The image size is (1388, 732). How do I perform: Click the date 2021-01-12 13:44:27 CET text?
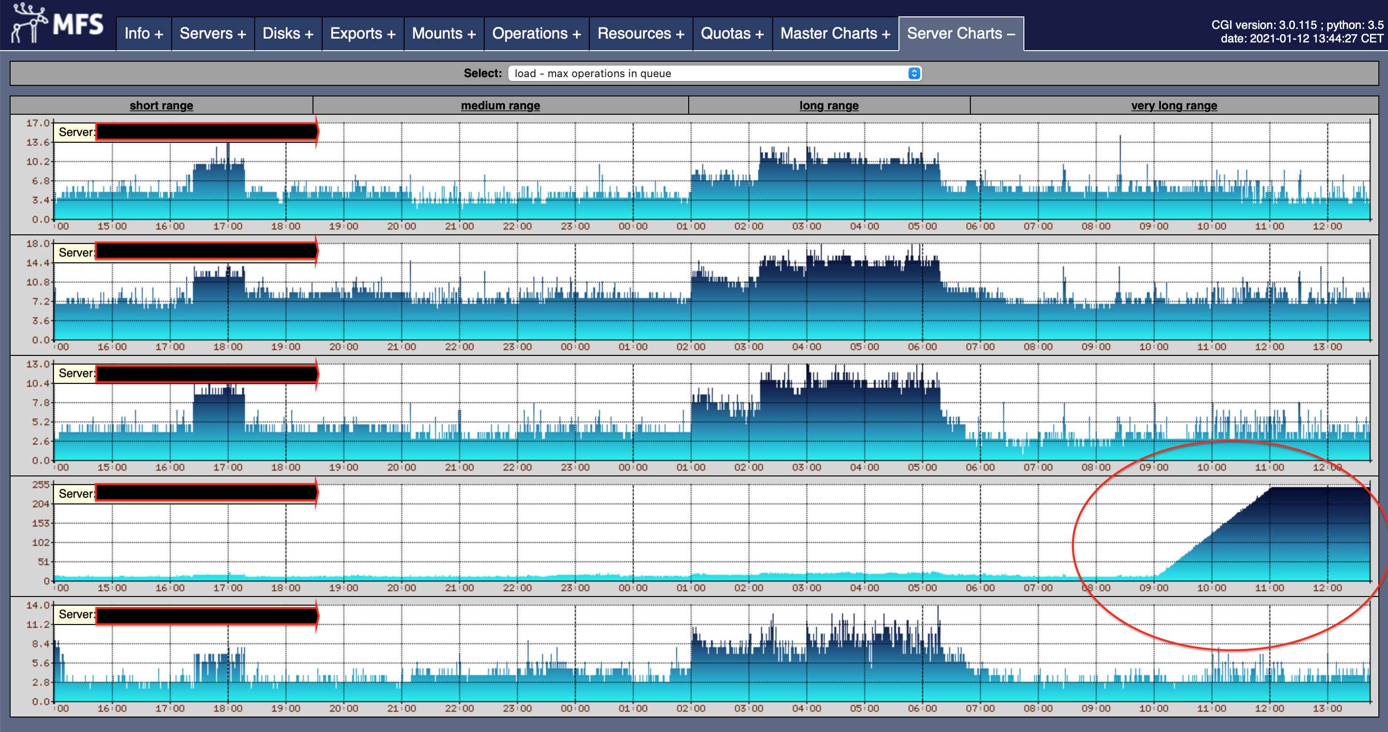click(x=1302, y=38)
